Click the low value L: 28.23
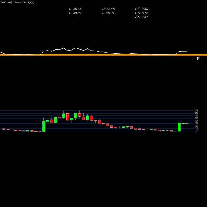207x207 pixels. pyautogui.click(x=108, y=13)
